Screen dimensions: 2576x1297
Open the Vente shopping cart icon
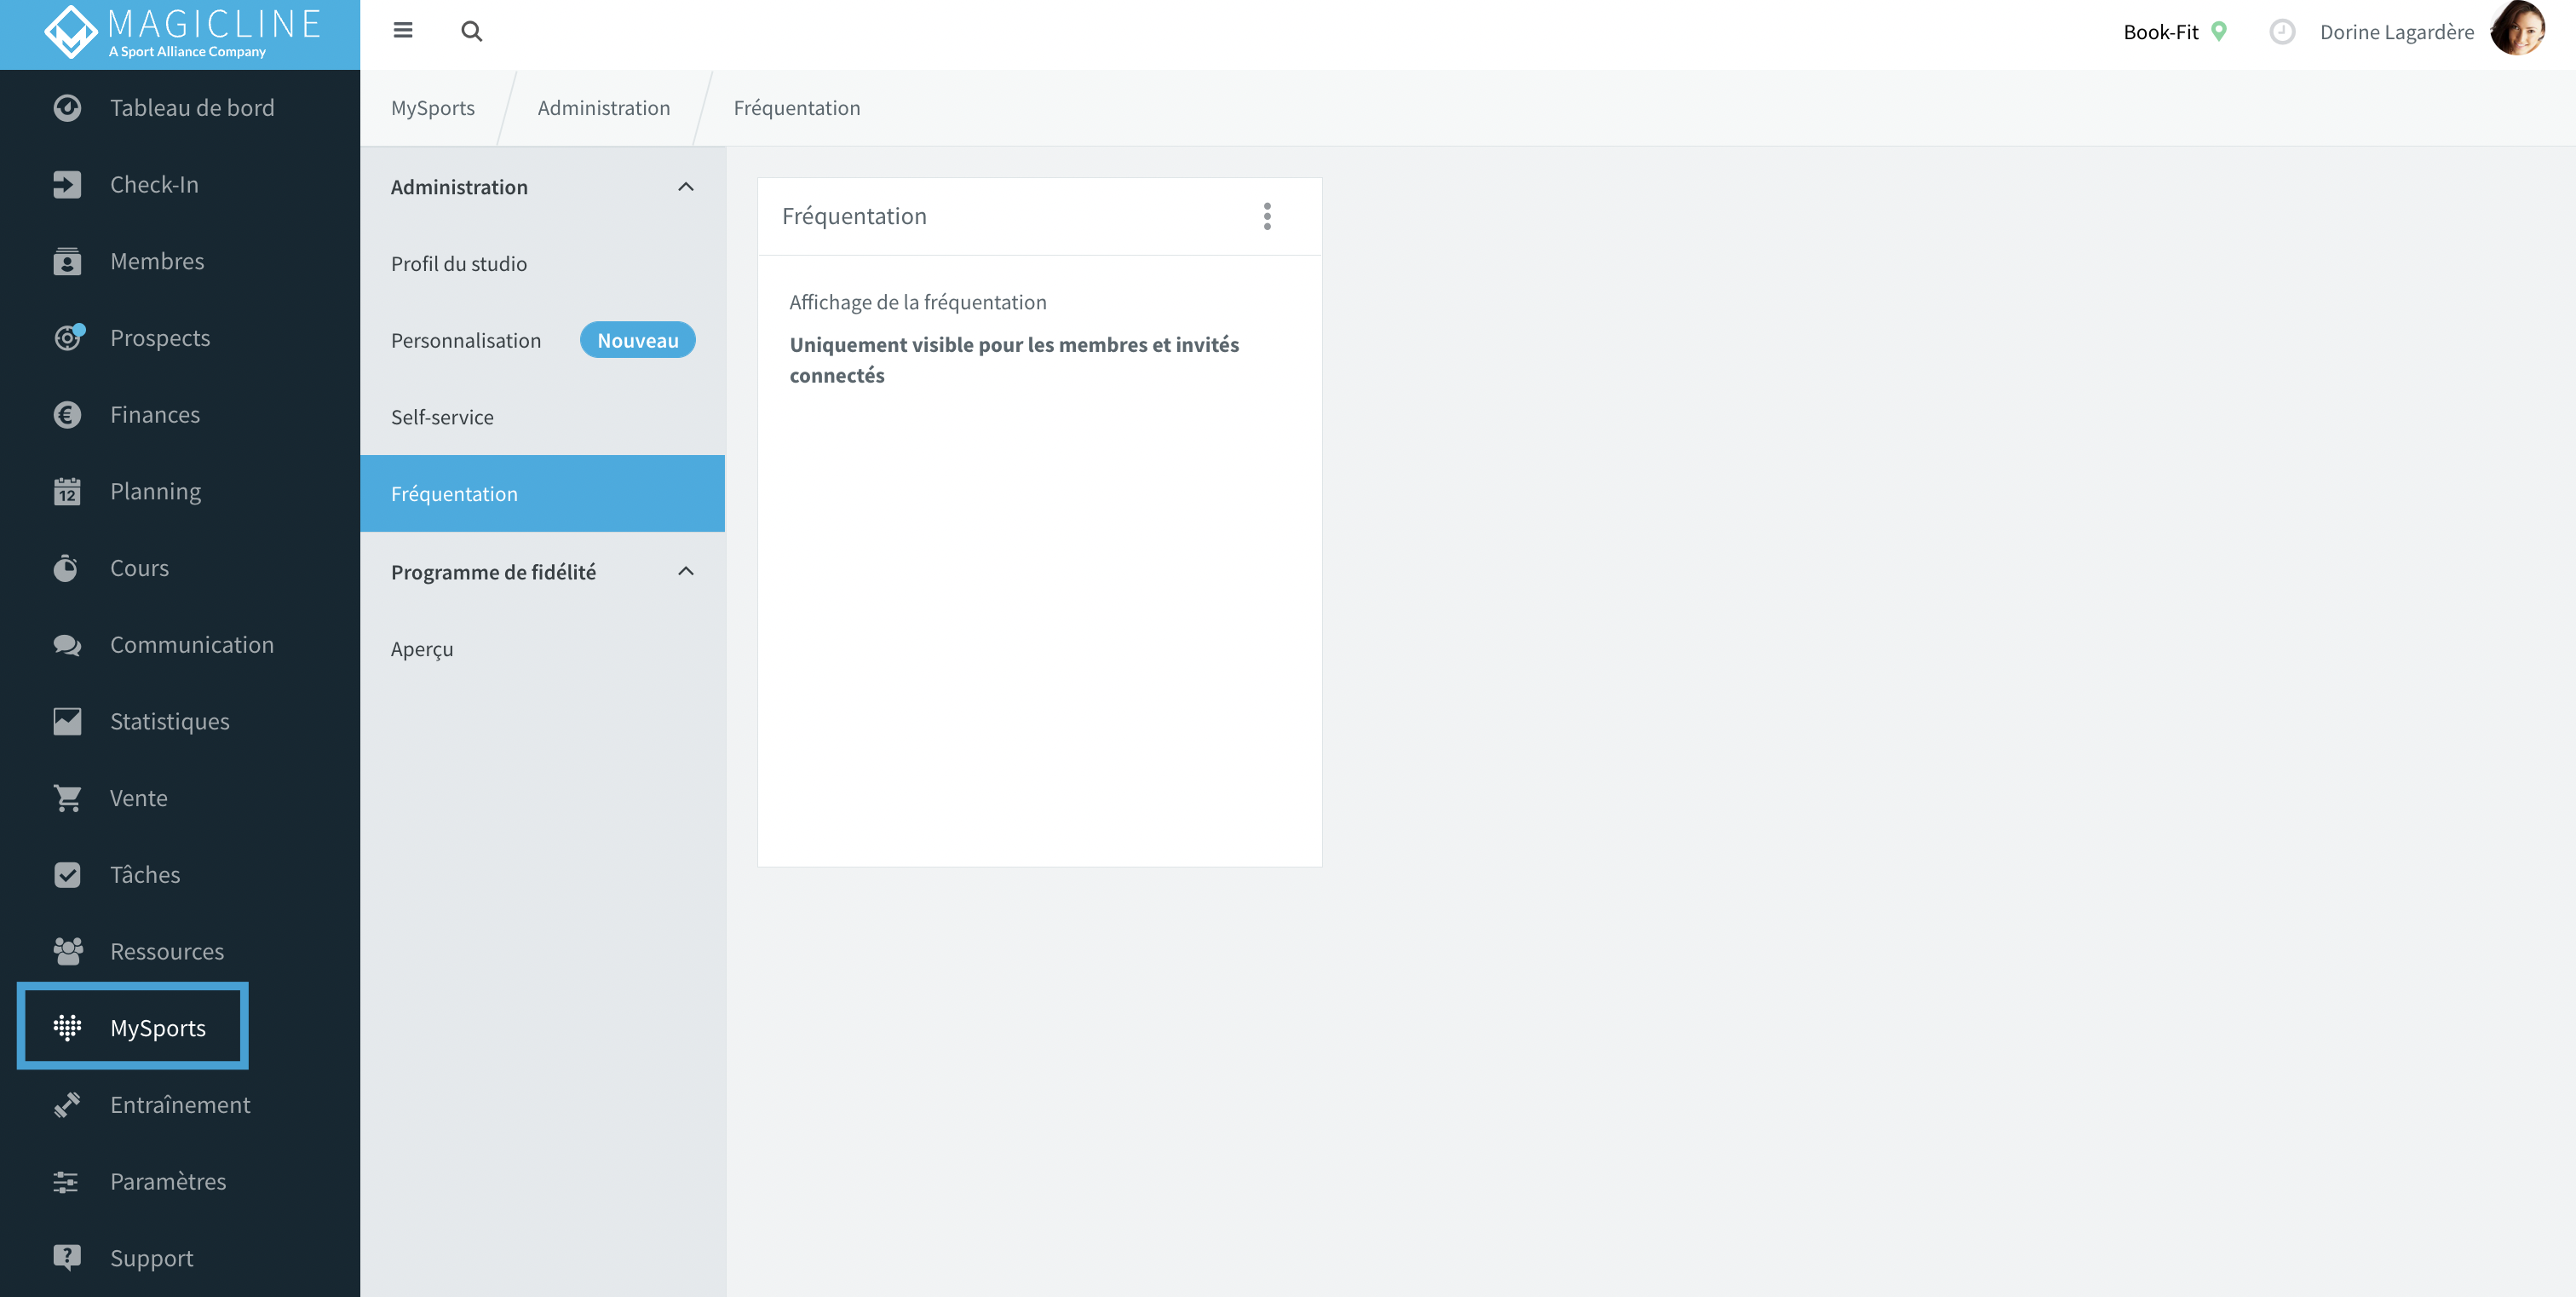pos(67,798)
